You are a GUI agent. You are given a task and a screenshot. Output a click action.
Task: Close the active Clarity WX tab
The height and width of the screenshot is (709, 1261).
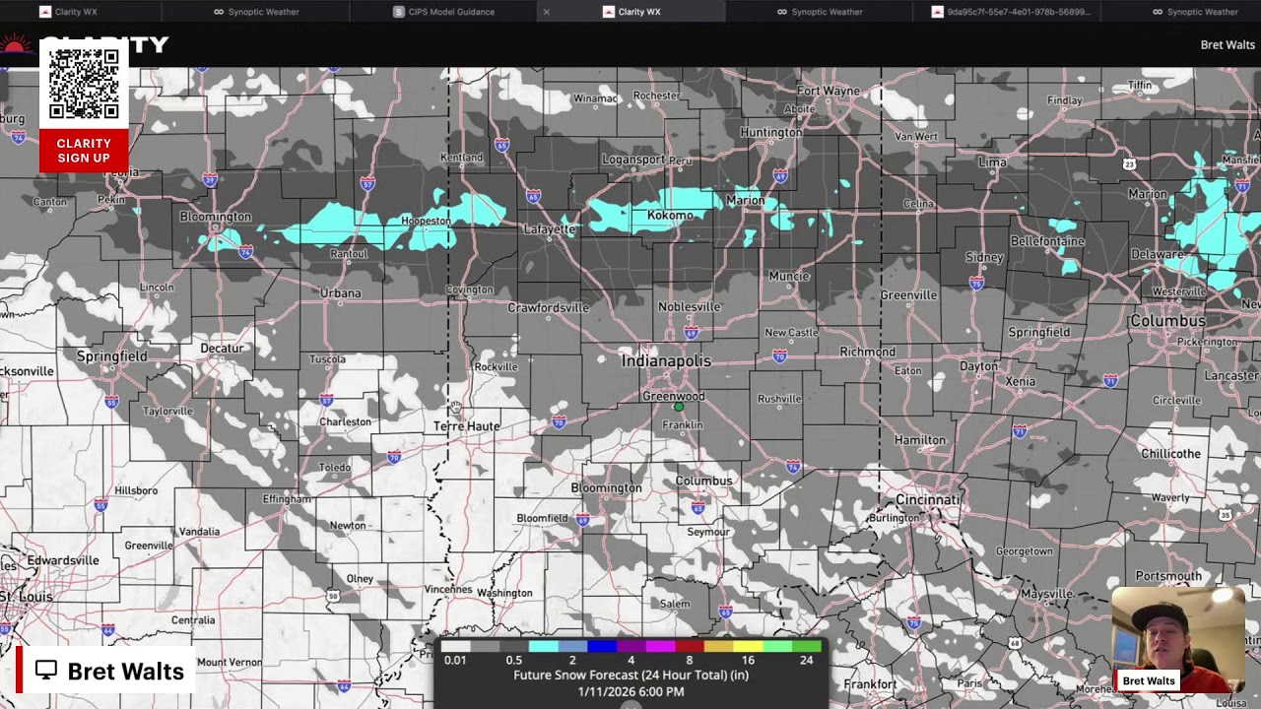pyautogui.click(x=547, y=12)
